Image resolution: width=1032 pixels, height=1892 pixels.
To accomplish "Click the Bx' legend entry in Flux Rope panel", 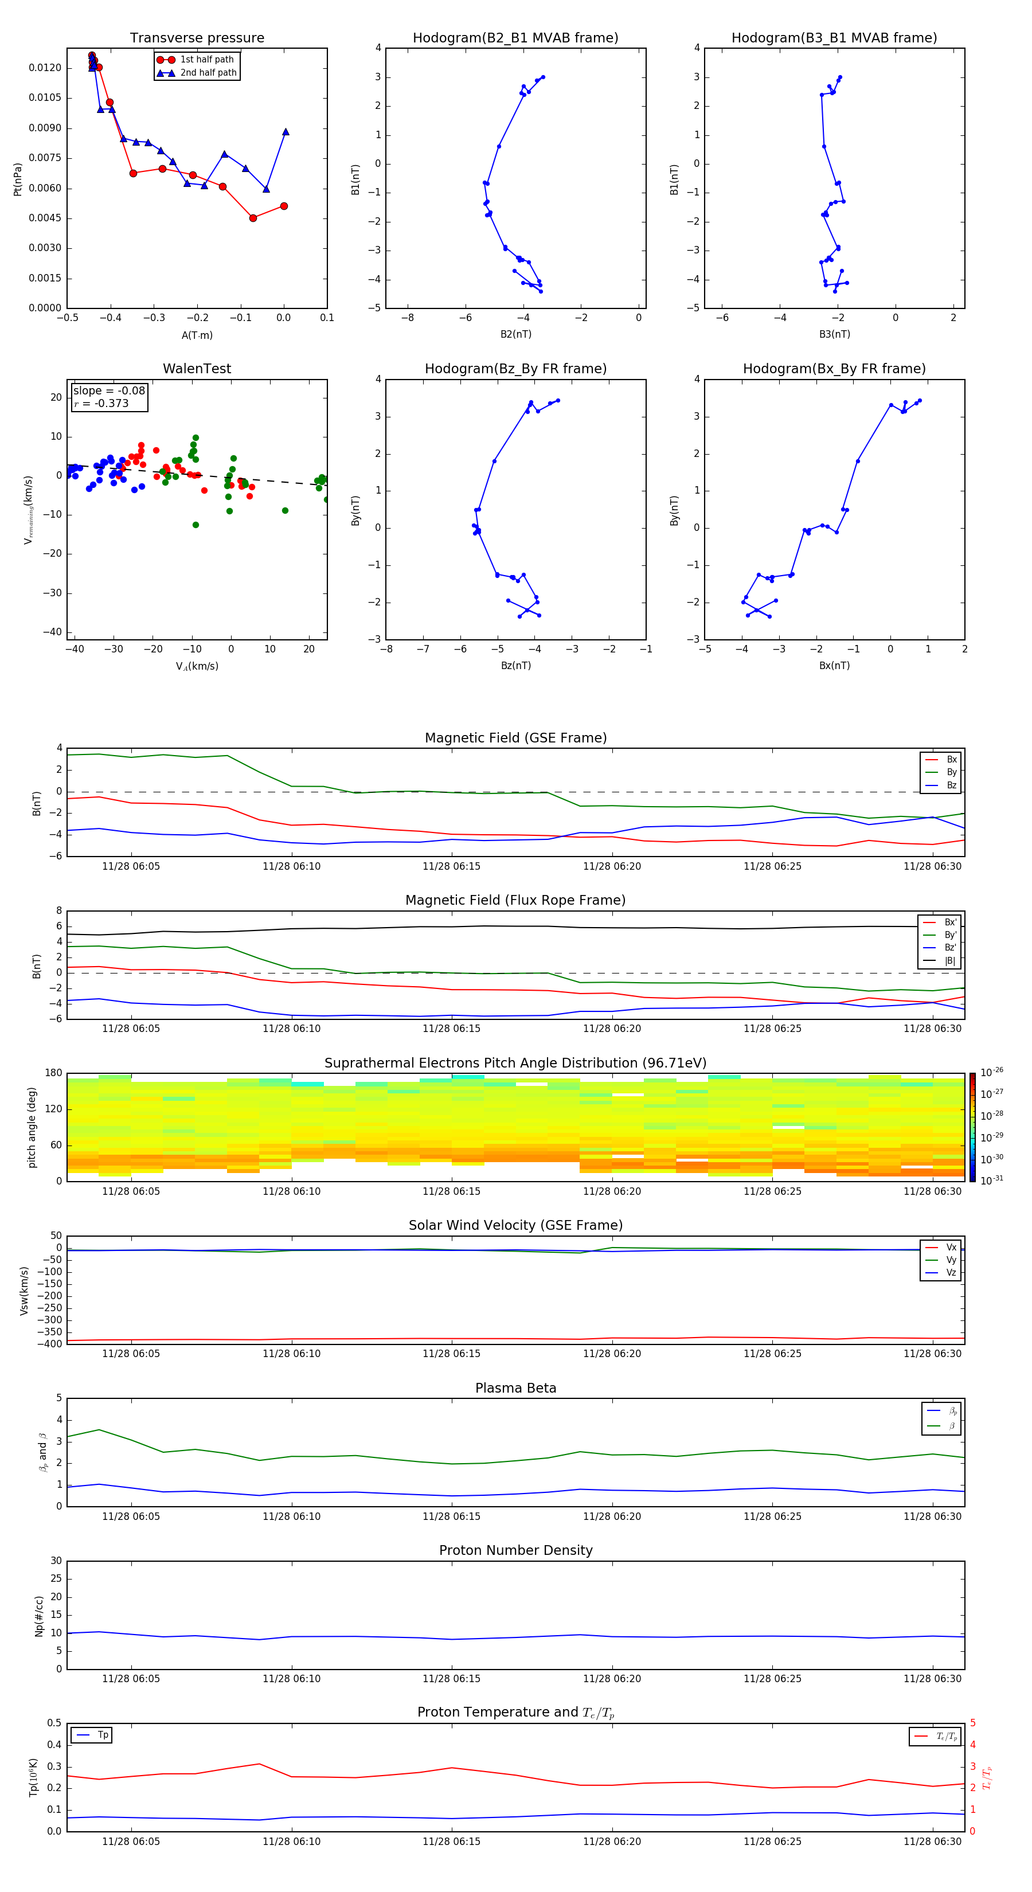I will 940,922.
